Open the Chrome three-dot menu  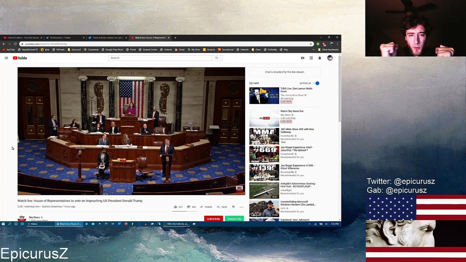(x=337, y=44)
